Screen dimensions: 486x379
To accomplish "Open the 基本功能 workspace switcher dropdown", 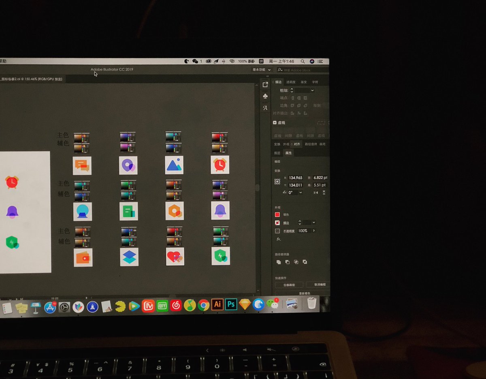I will [x=262, y=70].
